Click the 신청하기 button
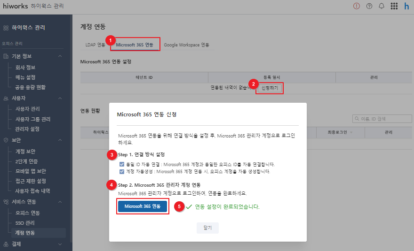The image size is (414, 251). [270, 87]
